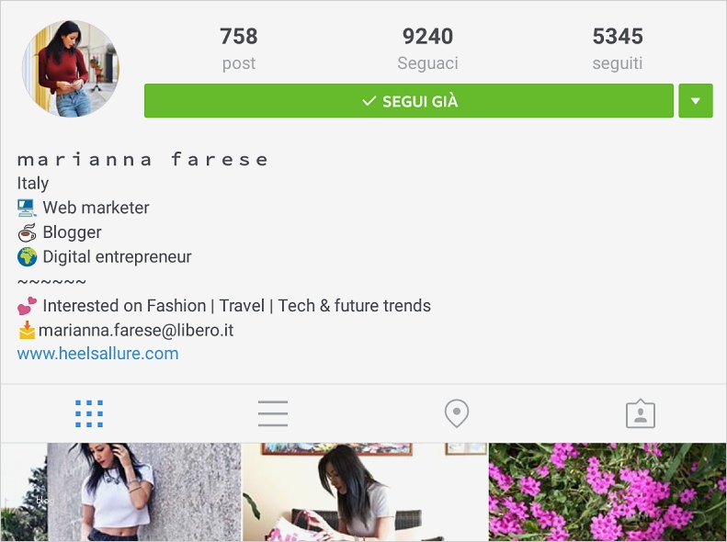Expand the dropdown arrow beside SEGUI GIÀ
727x542 pixels.
point(696,101)
